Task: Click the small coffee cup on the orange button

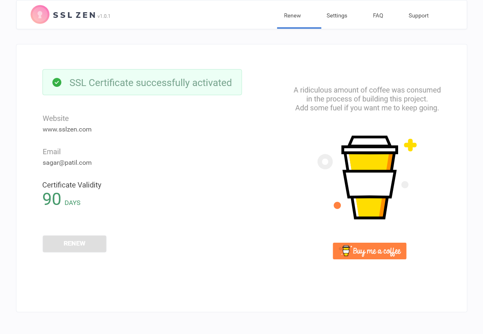Action: 346,251
